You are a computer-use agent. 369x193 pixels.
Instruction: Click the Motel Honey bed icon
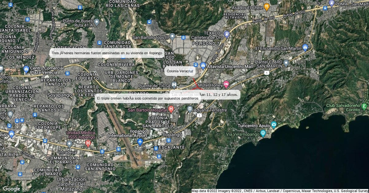[226, 84]
